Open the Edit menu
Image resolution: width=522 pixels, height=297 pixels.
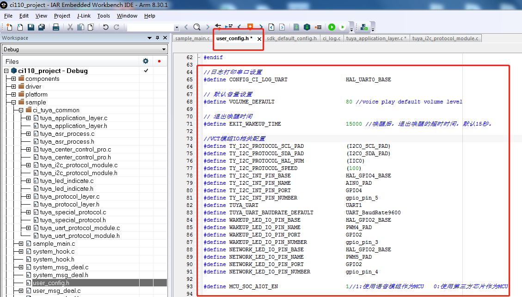24,16
